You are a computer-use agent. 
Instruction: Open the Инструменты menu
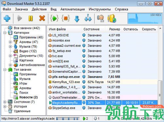[x=100, y=9]
